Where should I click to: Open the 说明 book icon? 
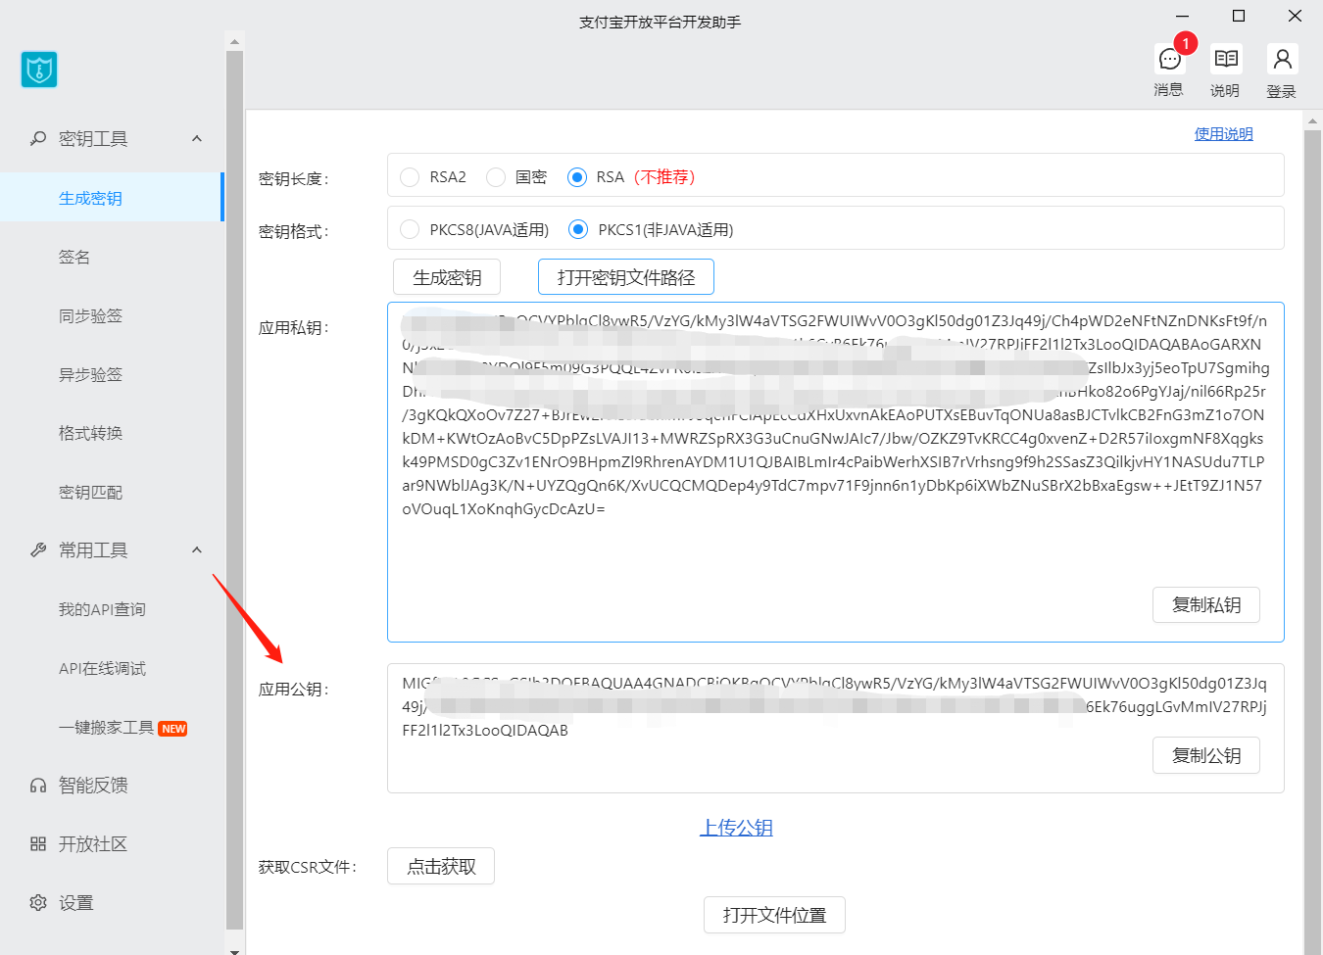1226,59
